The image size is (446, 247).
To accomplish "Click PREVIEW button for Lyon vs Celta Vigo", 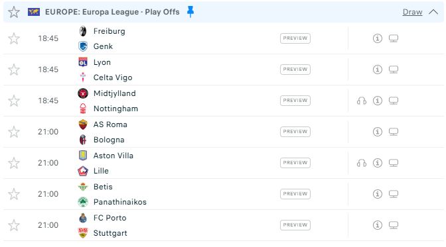I will point(295,70).
